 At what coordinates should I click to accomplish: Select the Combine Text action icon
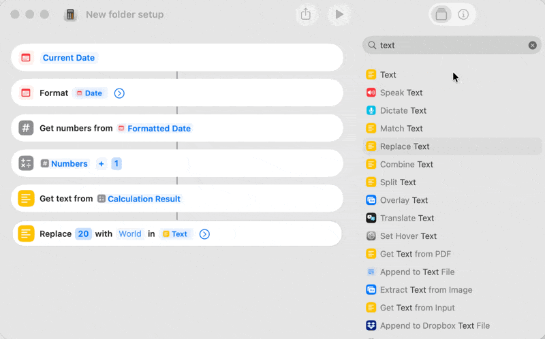371,164
